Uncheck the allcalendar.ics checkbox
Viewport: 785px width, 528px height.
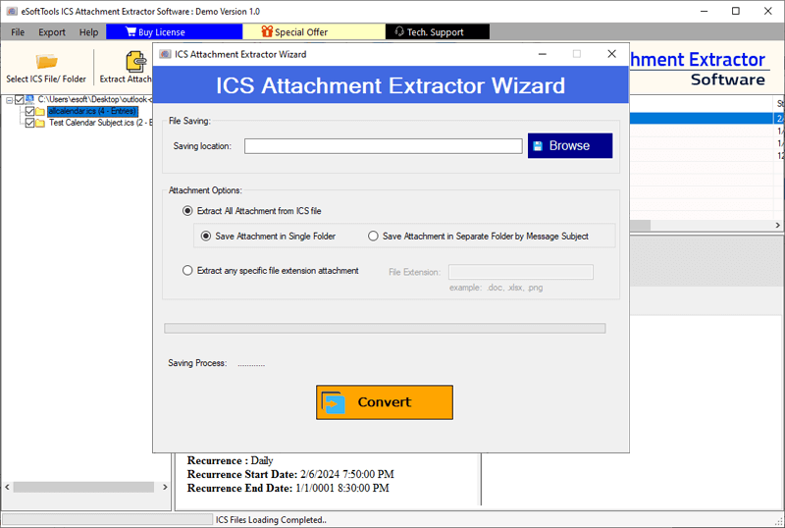[29, 111]
